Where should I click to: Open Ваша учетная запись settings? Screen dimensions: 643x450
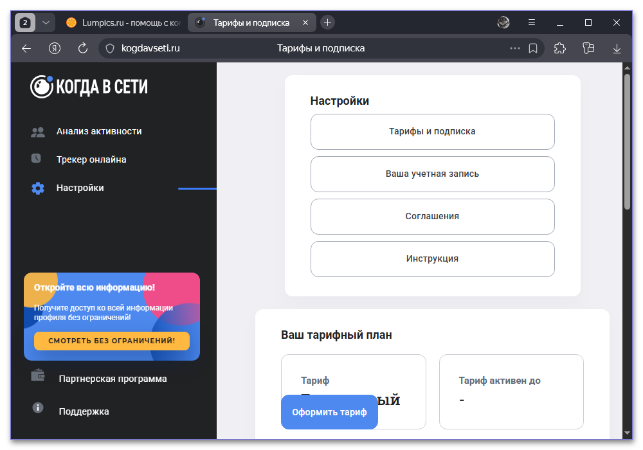click(x=432, y=174)
